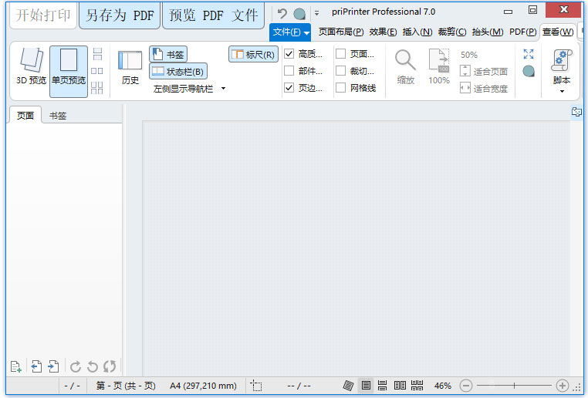Click the rotate counterclockwise icon
This screenshot has width=588, height=398.
93,366
